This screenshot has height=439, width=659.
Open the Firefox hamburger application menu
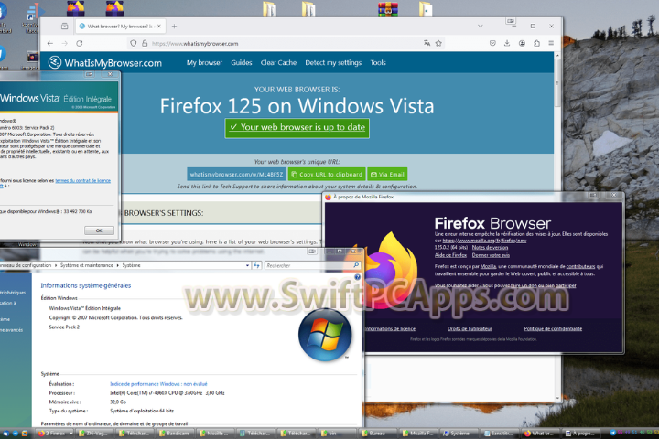[x=551, y=43]
